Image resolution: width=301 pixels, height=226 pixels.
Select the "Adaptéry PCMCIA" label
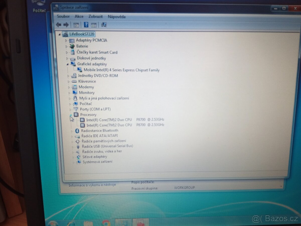[92, 40]
